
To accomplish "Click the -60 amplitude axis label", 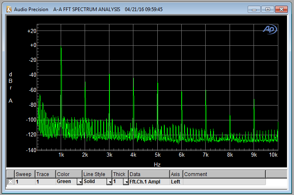I will [x=33, y=90].
